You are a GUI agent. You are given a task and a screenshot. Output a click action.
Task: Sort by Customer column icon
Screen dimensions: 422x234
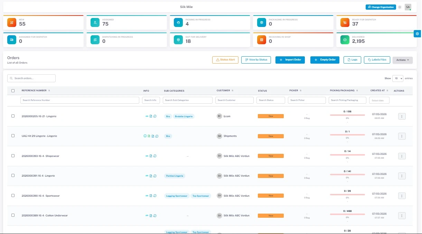coord(233,91)
